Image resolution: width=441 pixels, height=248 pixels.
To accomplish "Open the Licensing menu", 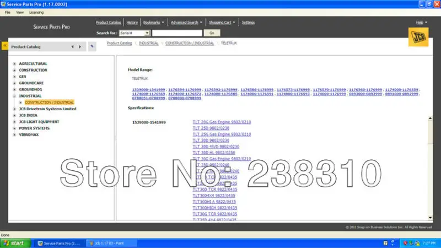I will click(36, 12).
